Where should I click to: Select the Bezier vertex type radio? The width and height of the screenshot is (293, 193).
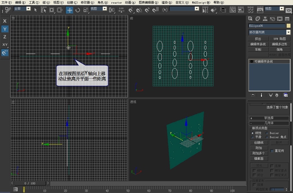coord(267,133)
